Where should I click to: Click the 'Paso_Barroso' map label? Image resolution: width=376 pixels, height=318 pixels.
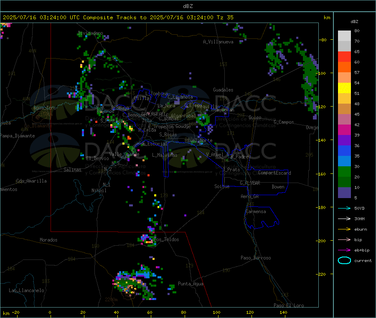pyautogui.click(x=256, y=258)
